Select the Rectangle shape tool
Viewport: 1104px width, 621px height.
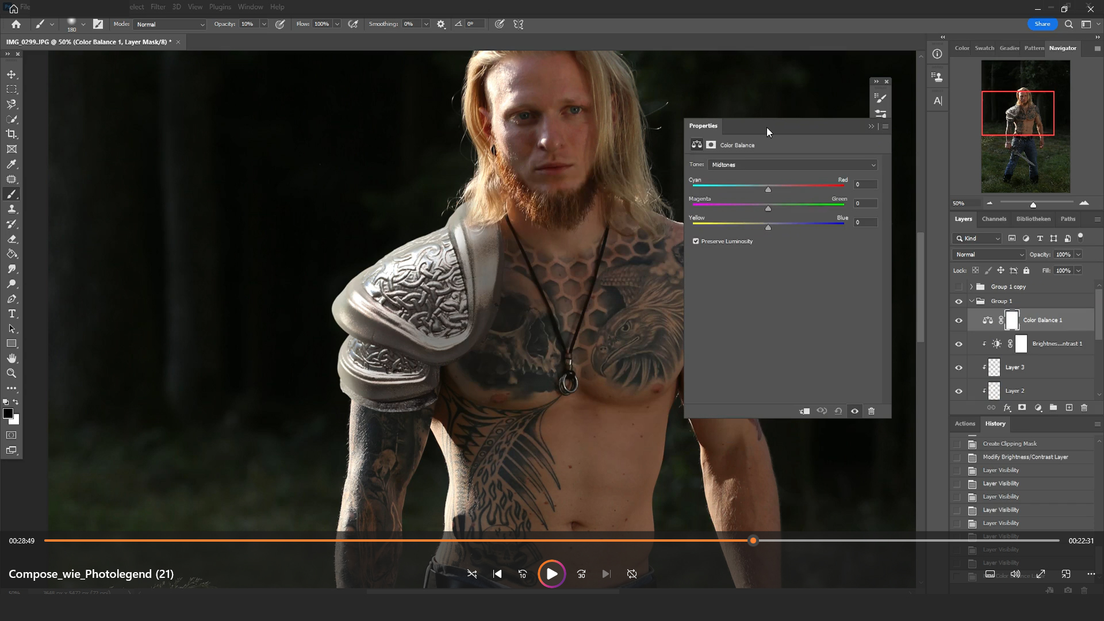(11, 344)
